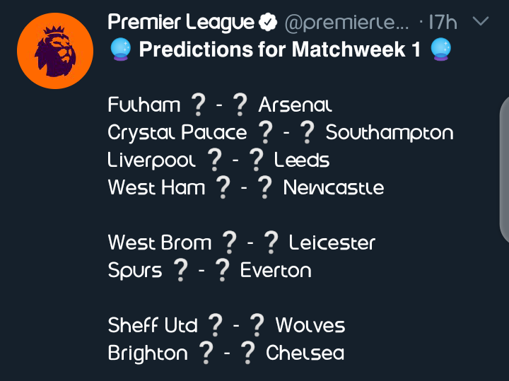
Task: Open the Premier League profile avatar
Action: [x=54, y=51]
